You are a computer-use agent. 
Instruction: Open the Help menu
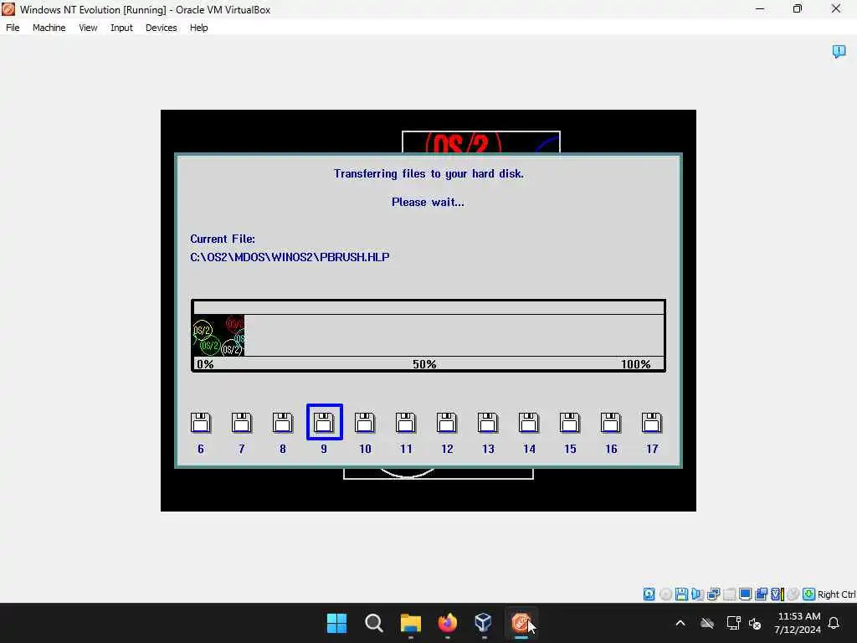point(198,28)
